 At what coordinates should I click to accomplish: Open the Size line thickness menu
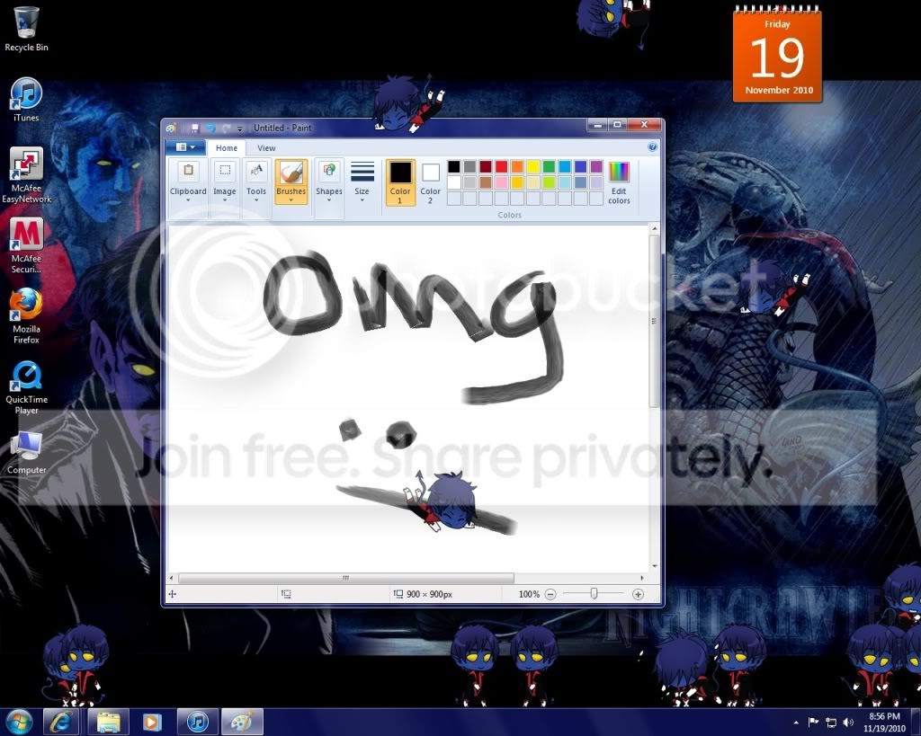(362, 182)
